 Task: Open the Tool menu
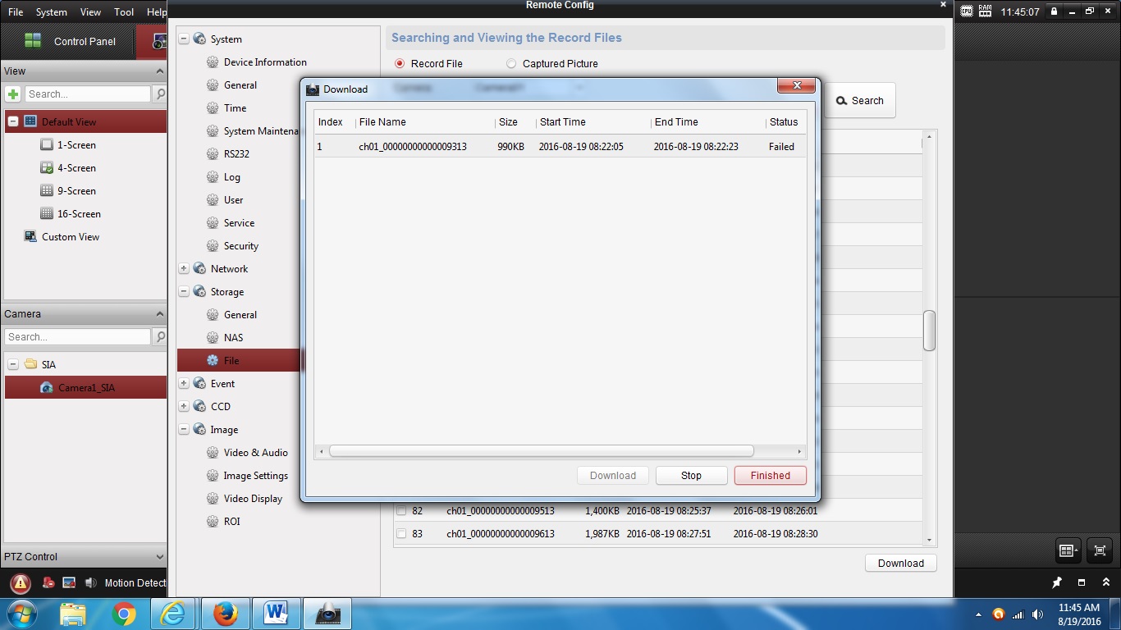[x=124, y=12]
